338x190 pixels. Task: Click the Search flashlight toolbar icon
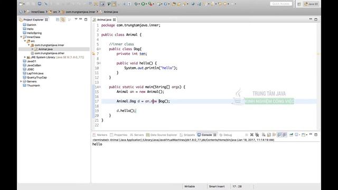click(184, 4)
